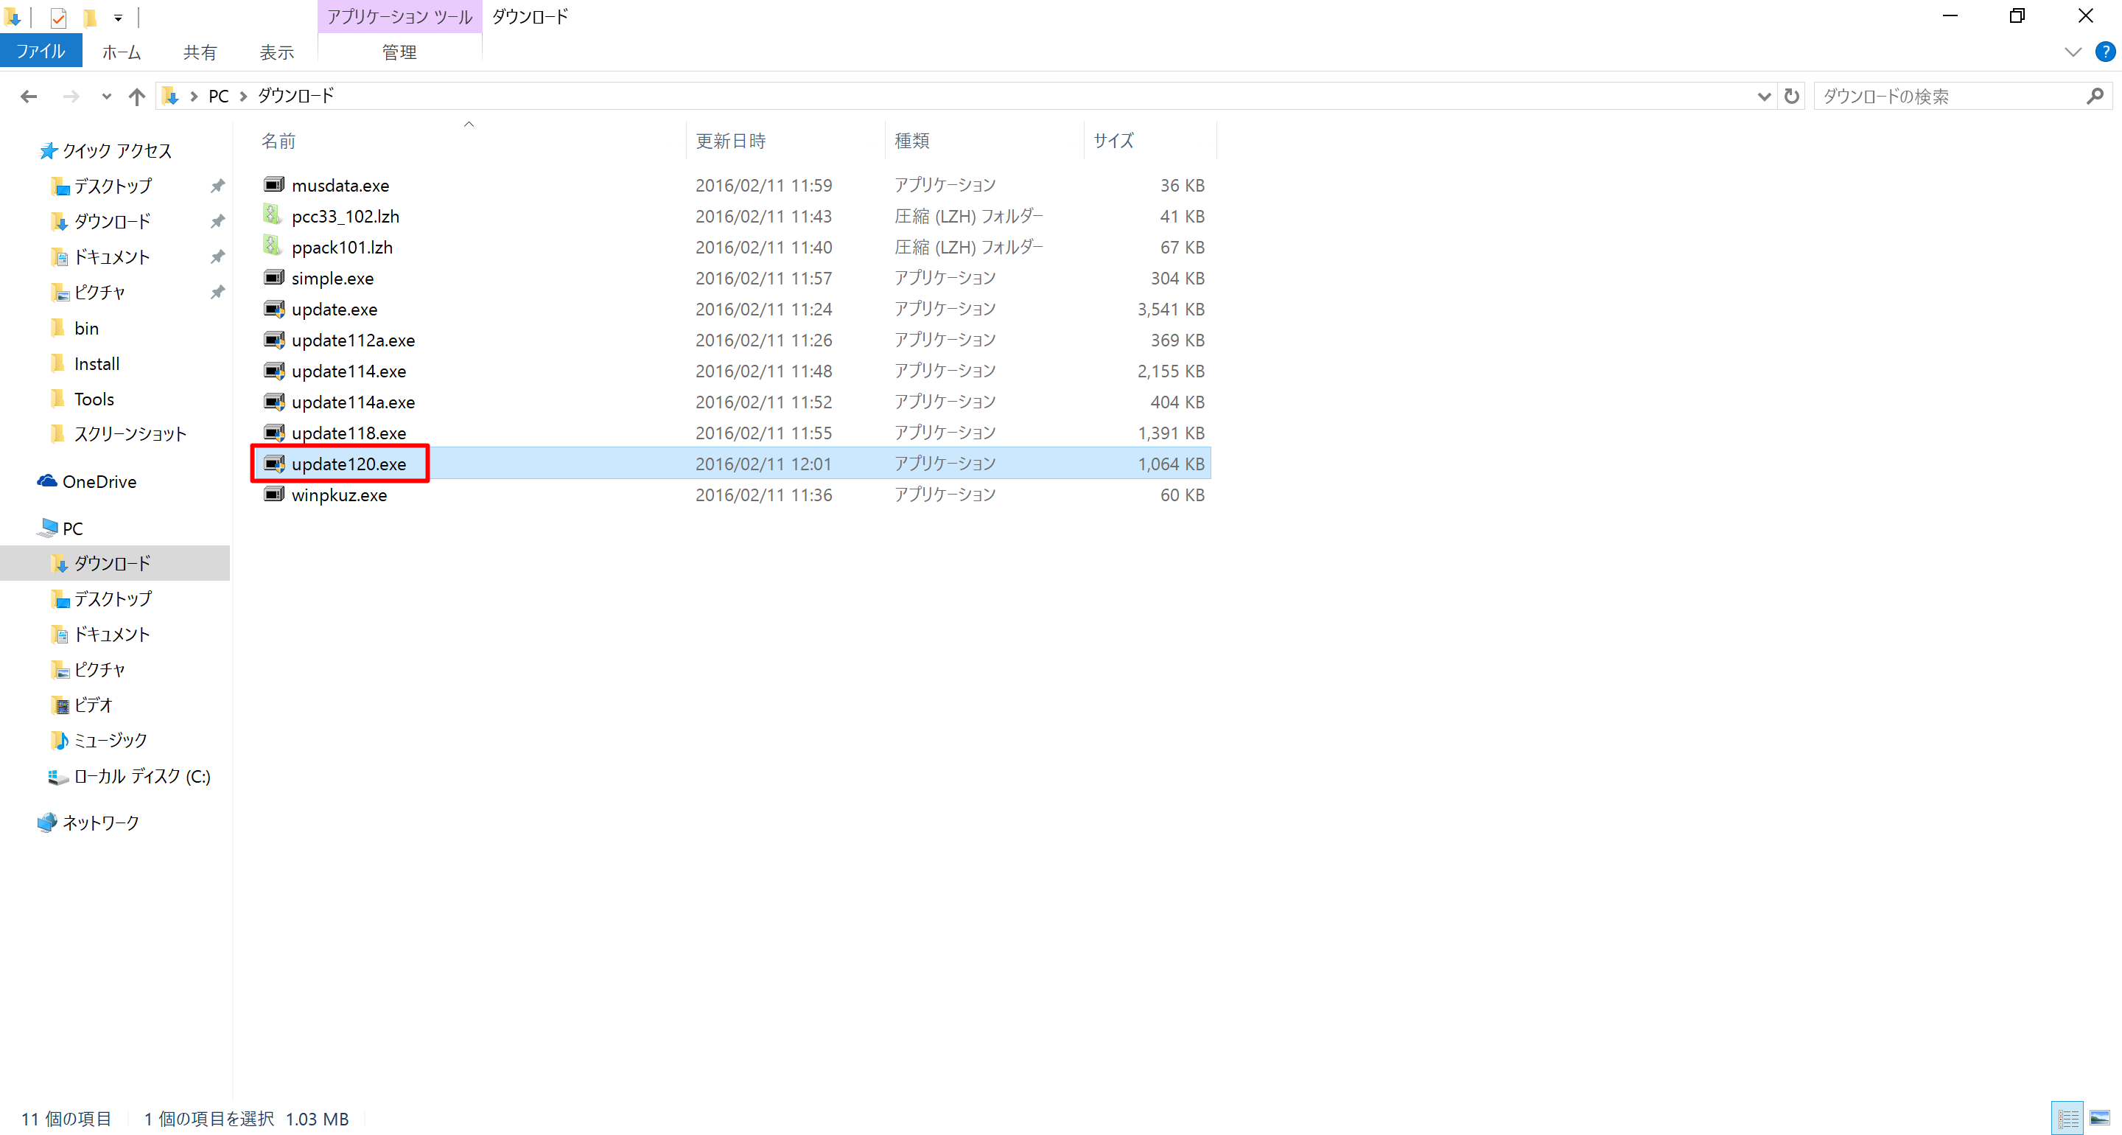The width and height of the screenshot is (2122, 1135).
Task: Click chevron after PC in address path
Action: [x=243, y=97]
